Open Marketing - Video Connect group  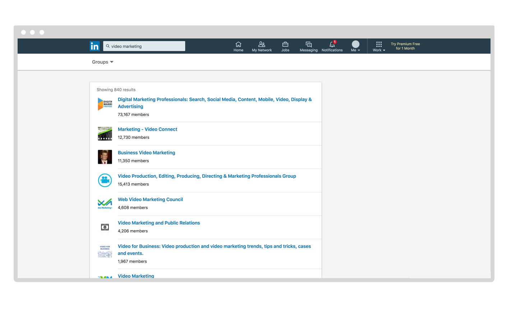[x=147, y=129]
